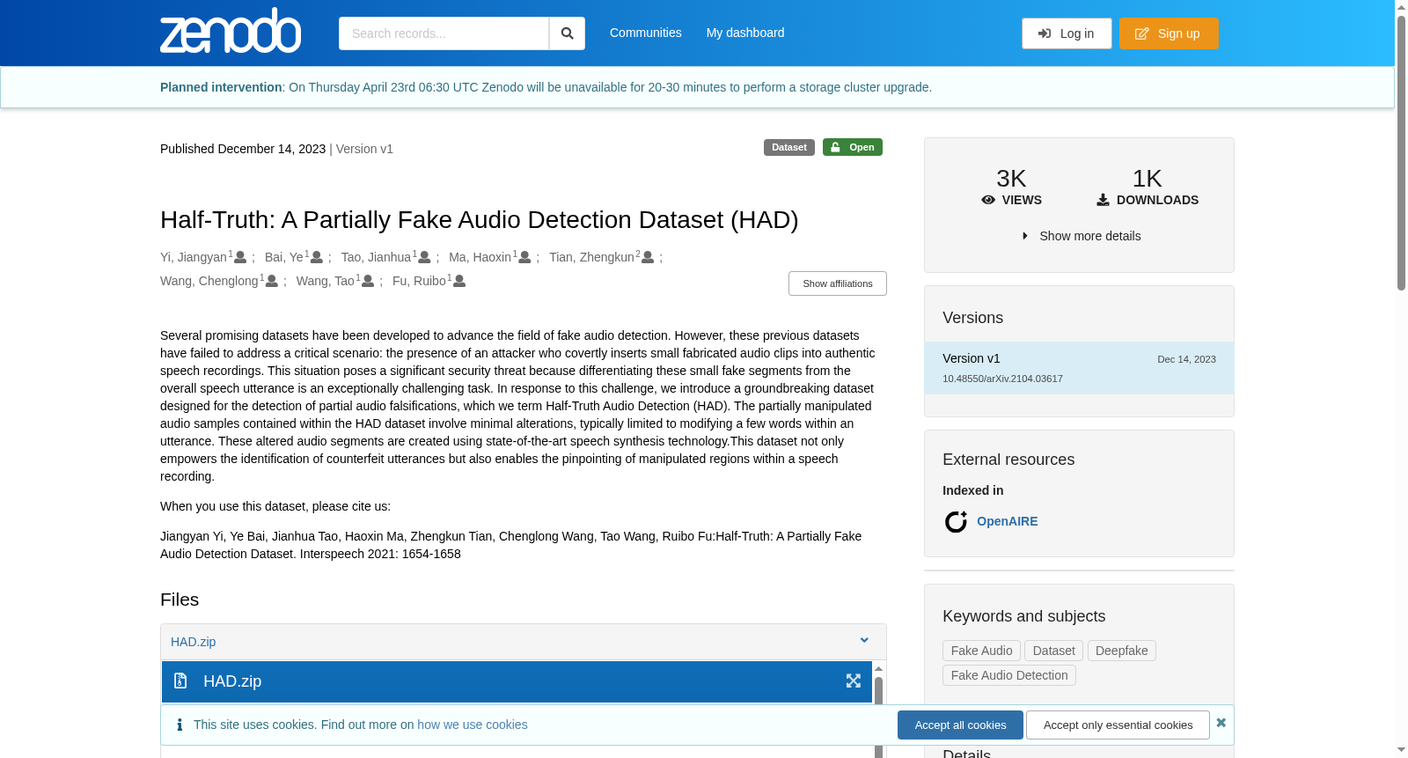1408x758 pixels.
Task: Click author name Yi, Jiangyan
Action: 194,257
